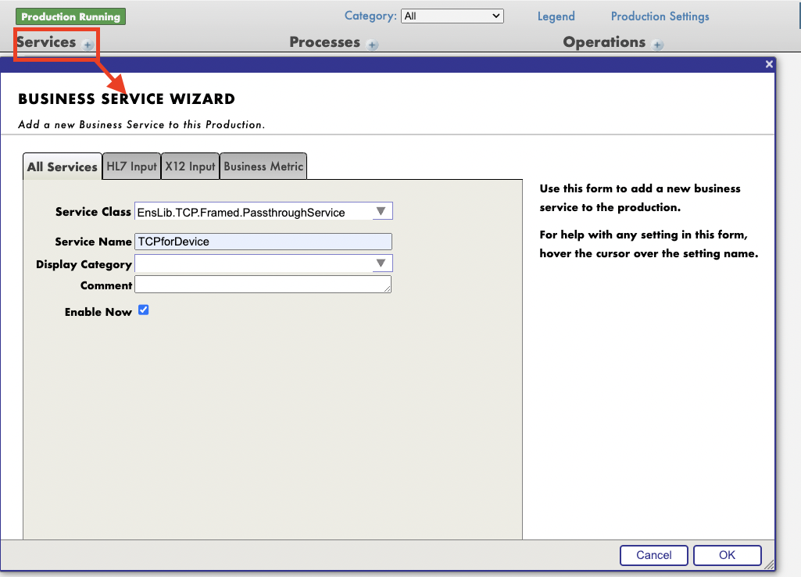The height and width of the screenshot is (577, 801).
Task: Open the Display Category dropdown
Action: click(381, 263)
